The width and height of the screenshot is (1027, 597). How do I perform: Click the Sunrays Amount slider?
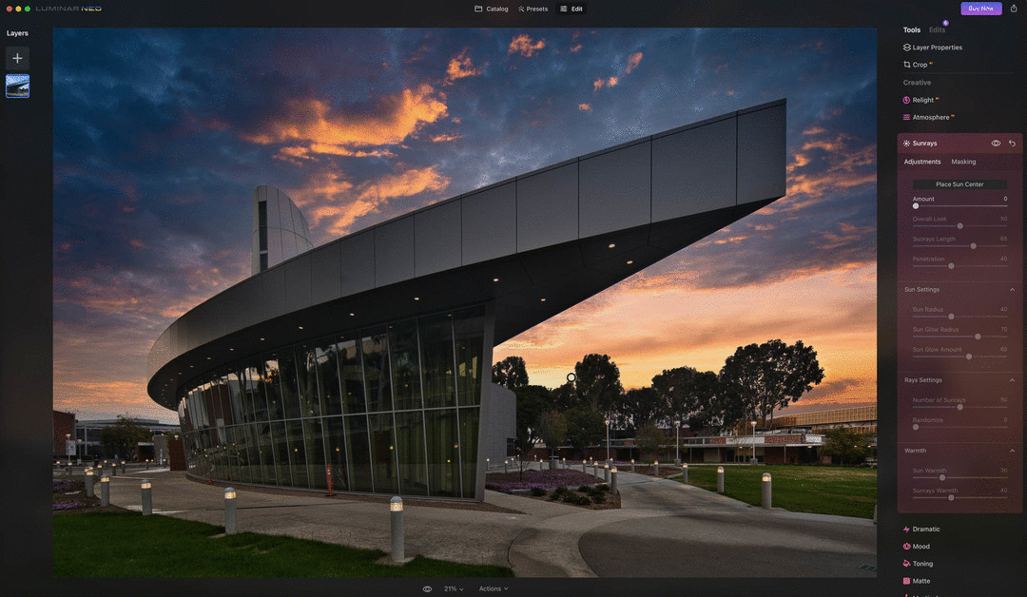coord(959,206)
